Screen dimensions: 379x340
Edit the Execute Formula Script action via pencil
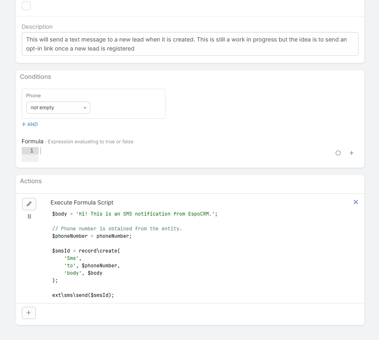[x=29, y=204]
